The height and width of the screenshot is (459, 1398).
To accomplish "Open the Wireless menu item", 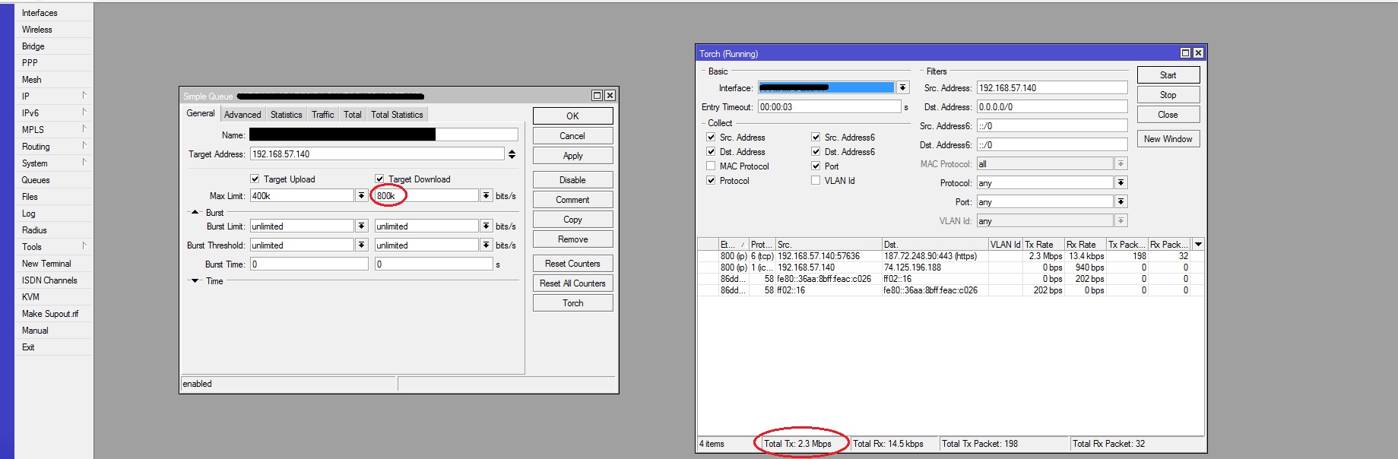I will 37,30.
